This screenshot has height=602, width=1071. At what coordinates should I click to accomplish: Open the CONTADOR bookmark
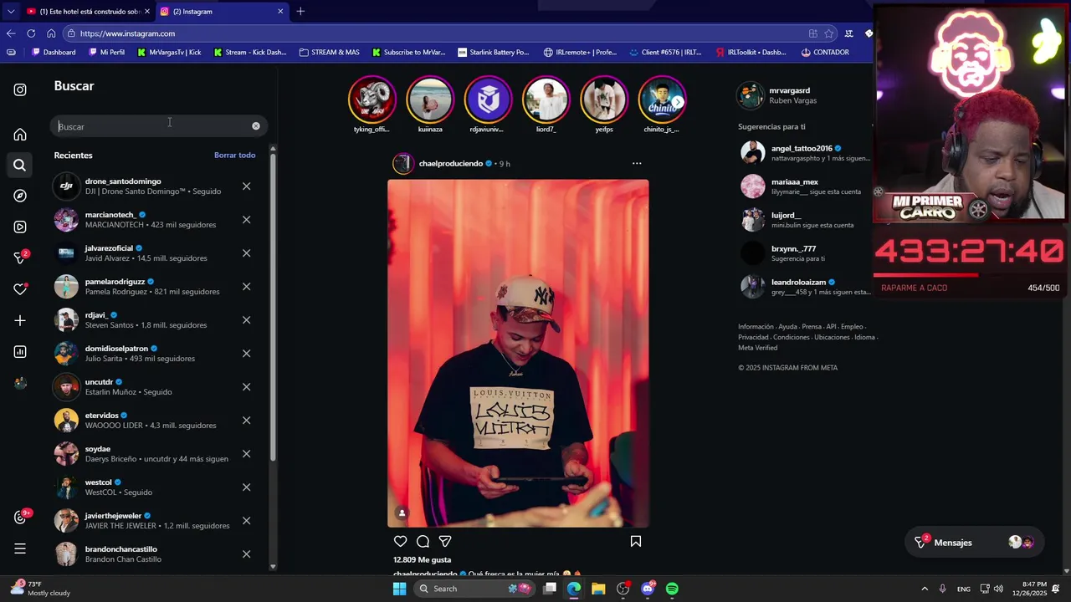coord(825,52)
